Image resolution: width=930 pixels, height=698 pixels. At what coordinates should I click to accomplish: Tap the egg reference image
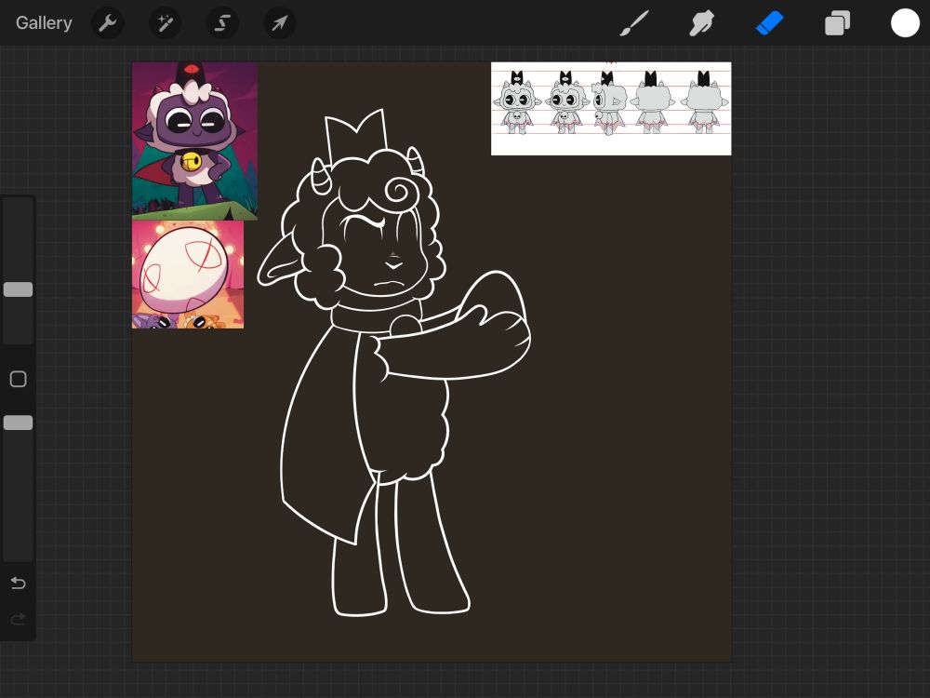click(188, 275)
